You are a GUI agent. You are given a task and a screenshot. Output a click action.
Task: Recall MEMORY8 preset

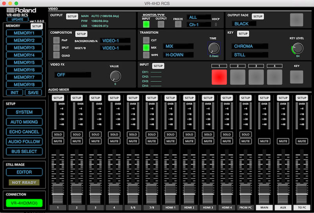tap(24, 85)
